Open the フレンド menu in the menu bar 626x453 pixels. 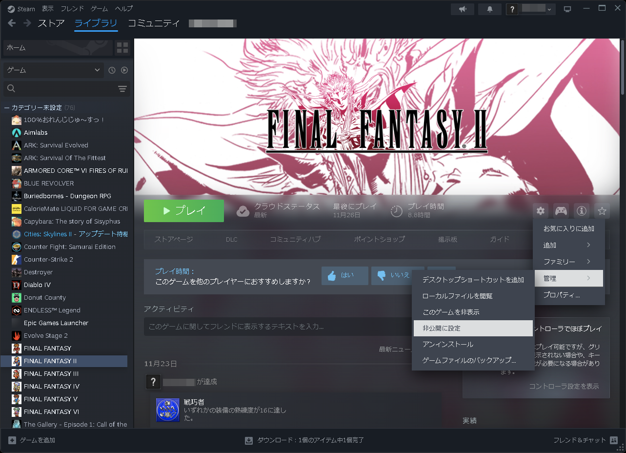coord(71,8)
